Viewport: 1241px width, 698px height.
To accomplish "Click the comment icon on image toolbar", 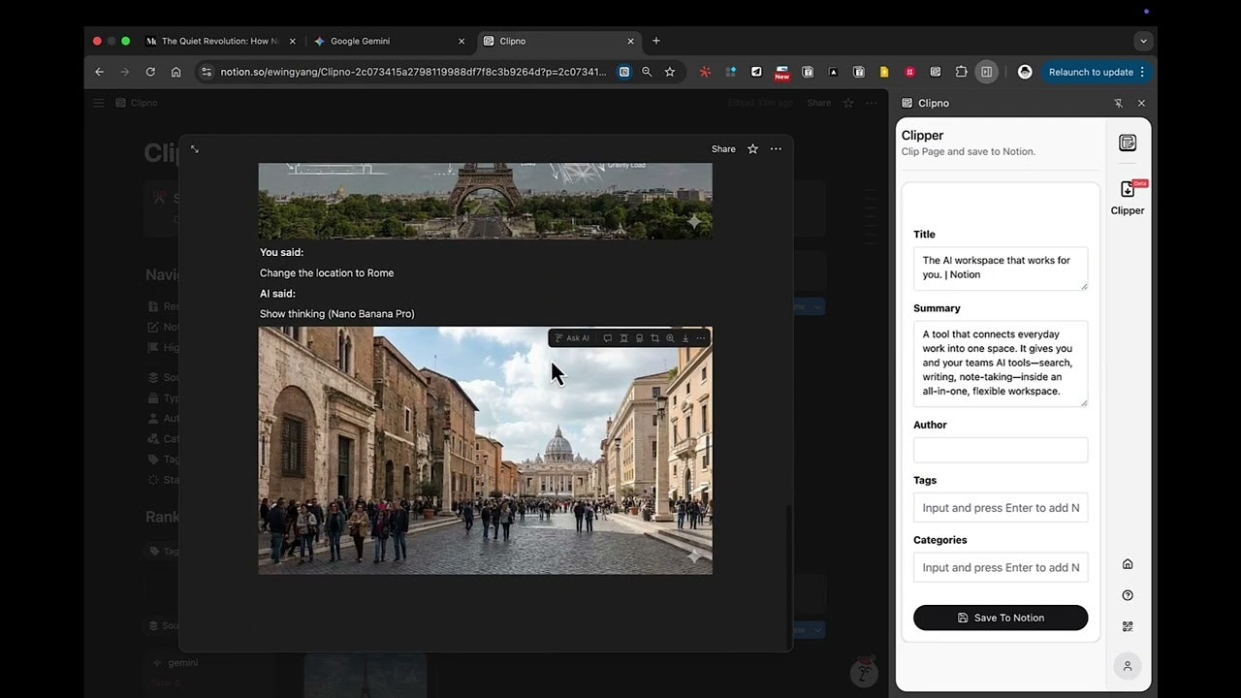I will 608,338.
